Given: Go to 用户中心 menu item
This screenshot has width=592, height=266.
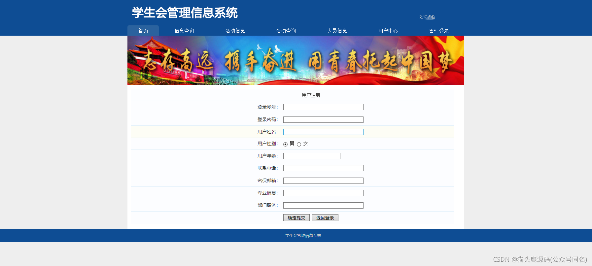Looking at the screenshot, I should pos(388,31).
